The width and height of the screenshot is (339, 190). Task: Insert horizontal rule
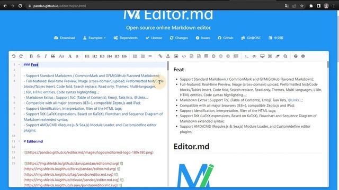point(150,56)
